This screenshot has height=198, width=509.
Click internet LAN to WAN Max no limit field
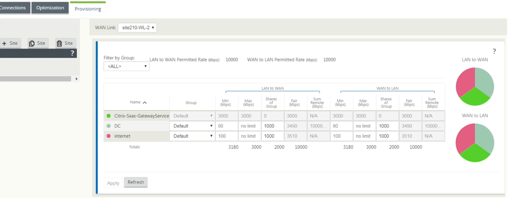pos(250,136)
